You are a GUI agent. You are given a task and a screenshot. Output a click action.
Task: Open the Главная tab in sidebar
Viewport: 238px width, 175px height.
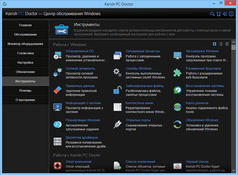(25, 25)
